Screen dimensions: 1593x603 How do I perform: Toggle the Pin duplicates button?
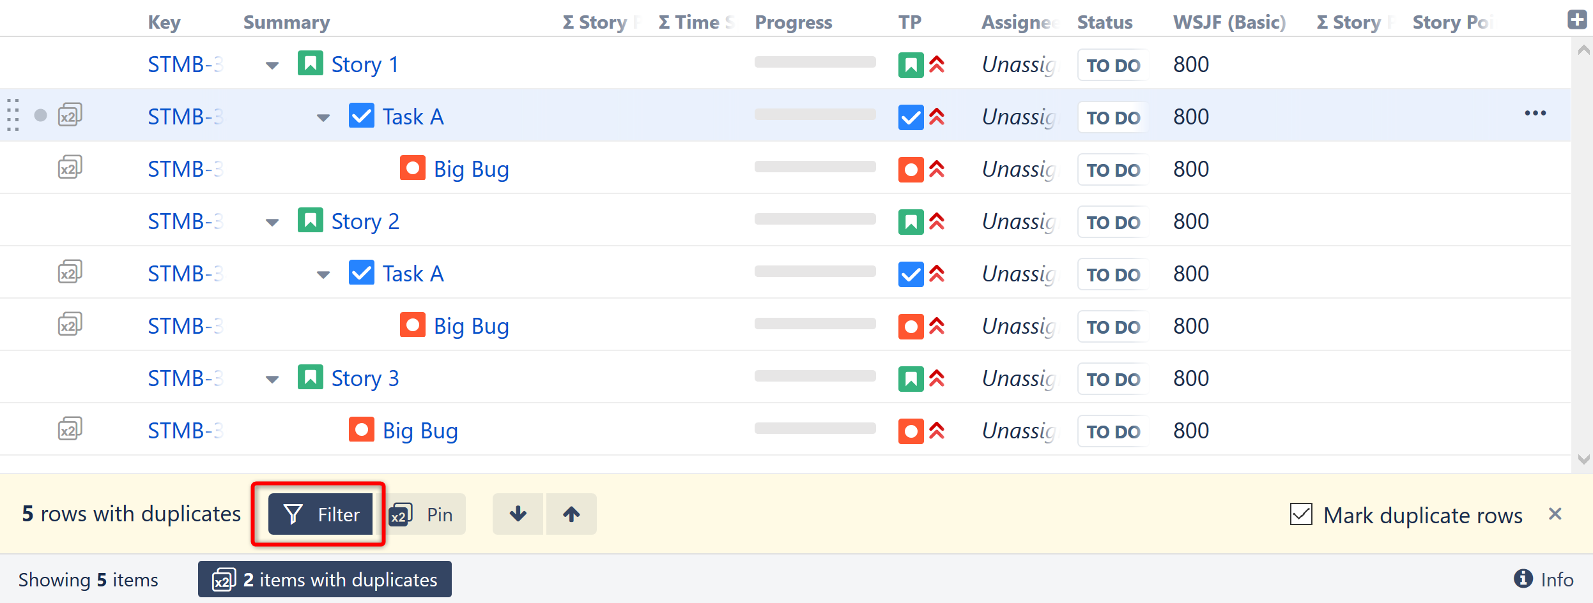coord(426,514)
